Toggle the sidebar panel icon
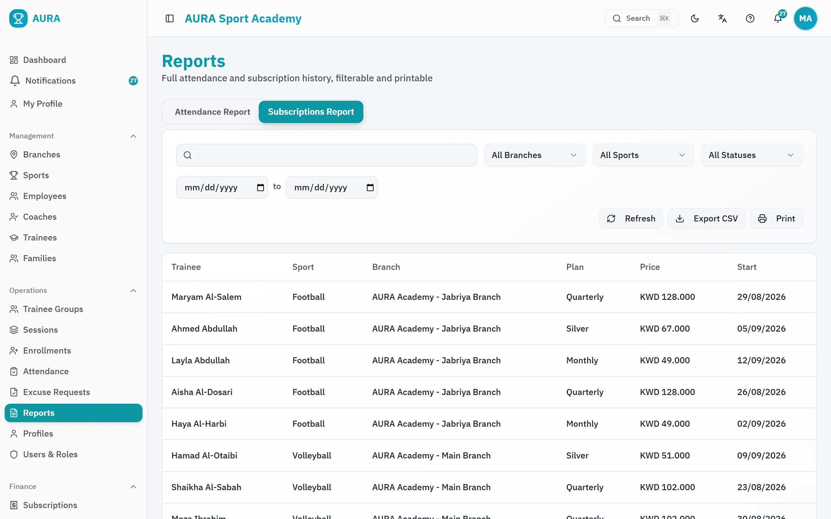This screenshot has width=831, height=519. (x=170, y=18)
